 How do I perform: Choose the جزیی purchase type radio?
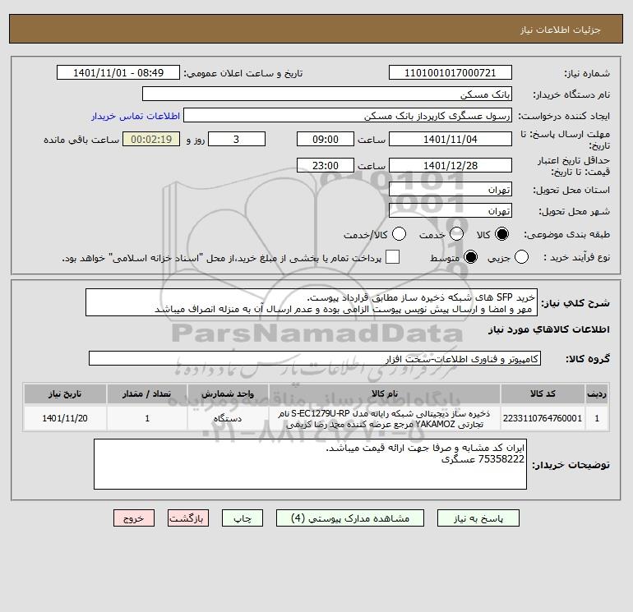[521, 257]
